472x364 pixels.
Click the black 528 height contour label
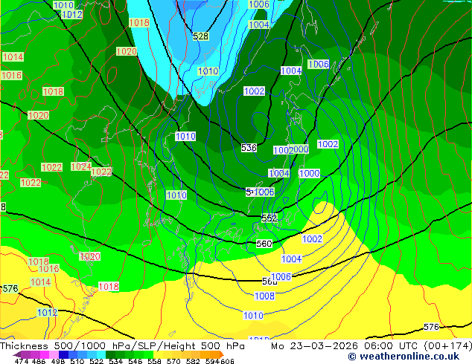pyautogui.click(x=200, y=36)
